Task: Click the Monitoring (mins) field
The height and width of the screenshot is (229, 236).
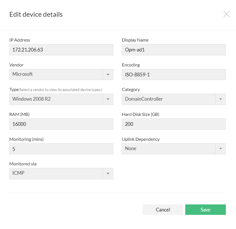Action: 61,149
